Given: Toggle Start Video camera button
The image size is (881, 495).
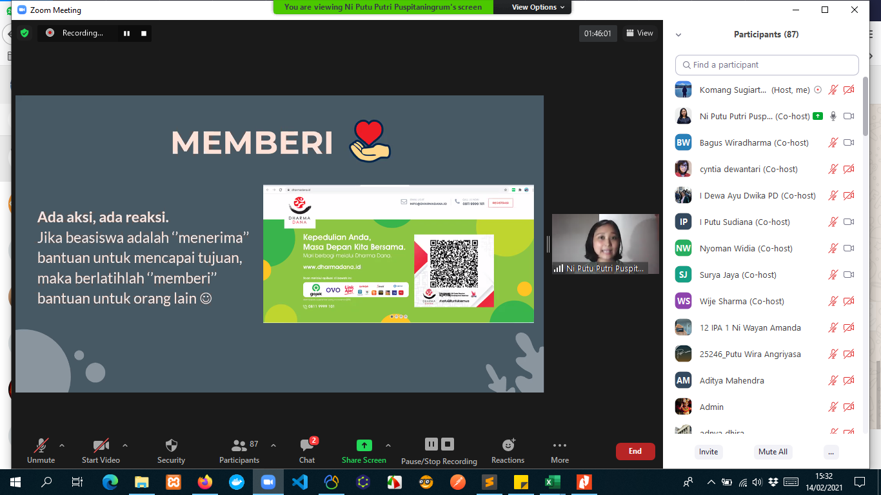Looking at the screenshot, I should (101, 446).
